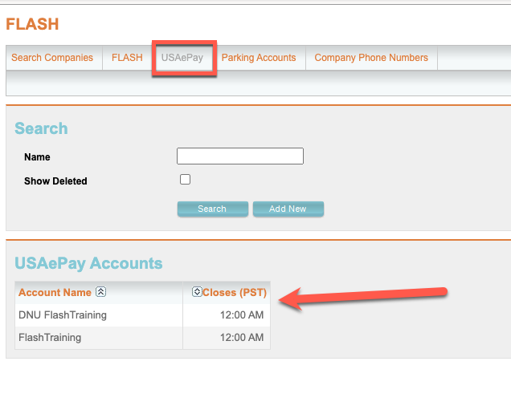Image resolution: width=511 pixels, height=418 pixels.
Task: Click 12:00 AM in FlashTraining row
Action: [242, 337]
